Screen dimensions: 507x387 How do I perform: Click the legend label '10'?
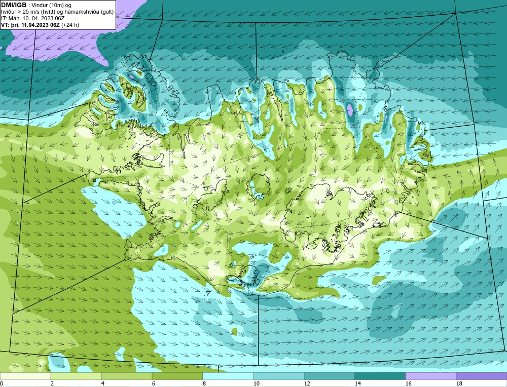pos(256,383)
